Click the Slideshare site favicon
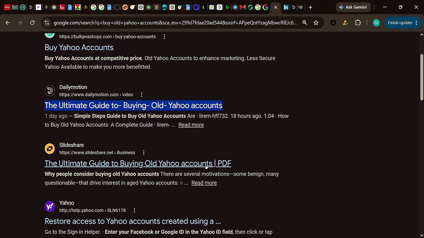The image size is (424, 238). click(x=50, y=149)
